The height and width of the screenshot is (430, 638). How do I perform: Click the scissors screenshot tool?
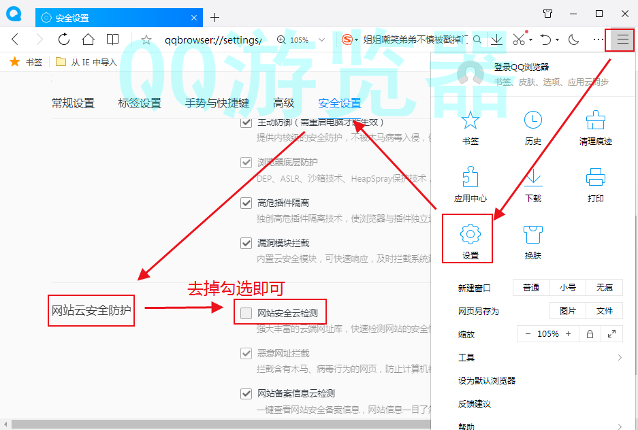click(519, 39)
